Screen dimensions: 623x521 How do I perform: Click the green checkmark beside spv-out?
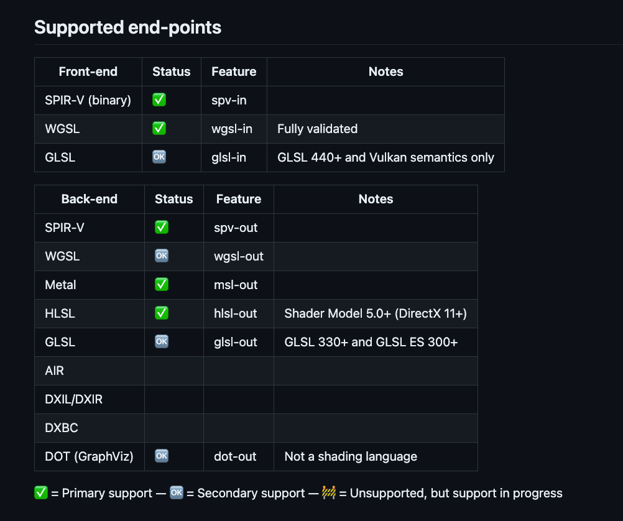[x=162, y=228]
